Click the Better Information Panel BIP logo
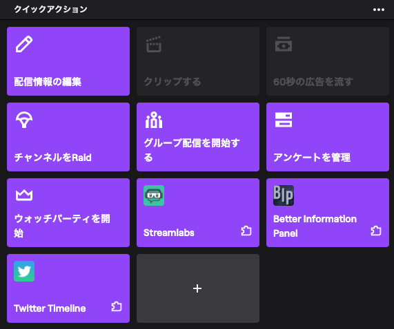The height and width of the screenshot is (329, 394). point(284,195)
